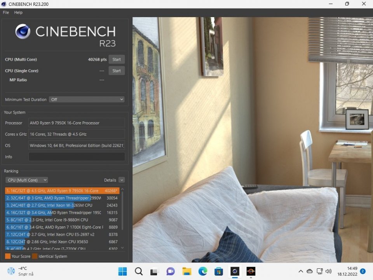
Task: Switch to the AMD Ryzen Master taskbar icon
Action: click(251, 271)
